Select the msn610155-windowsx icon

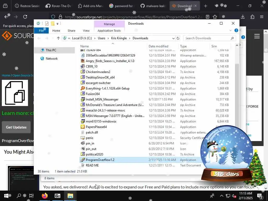click(x=82, y=121)
